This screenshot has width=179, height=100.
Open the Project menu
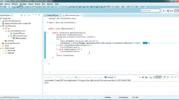[x=38, y=4]
